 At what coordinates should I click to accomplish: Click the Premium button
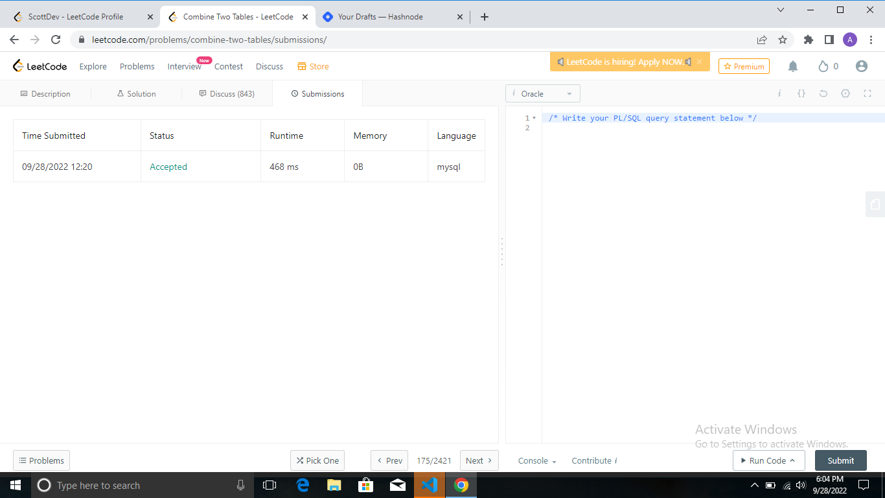tap(744, 66)
